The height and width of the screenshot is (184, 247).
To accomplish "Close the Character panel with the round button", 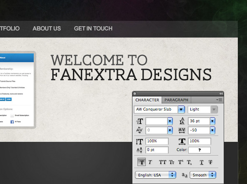I will click(x=135, y=94).
